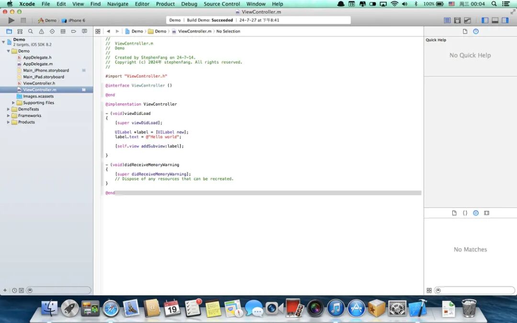This screenshot has width=517, height=323.
Task: Toggle library icon/list view
Action: 429,290
